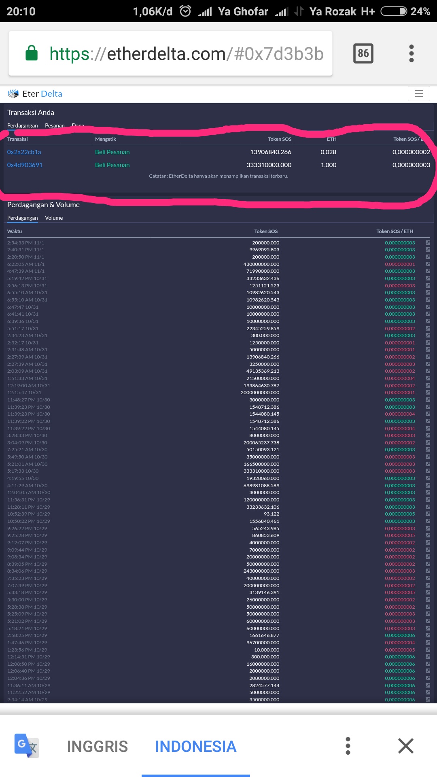Open translate bar more options menu

click(348, 746)
